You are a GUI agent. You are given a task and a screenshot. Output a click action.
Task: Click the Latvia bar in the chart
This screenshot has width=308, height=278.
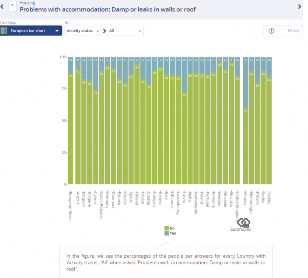[185, 139]
